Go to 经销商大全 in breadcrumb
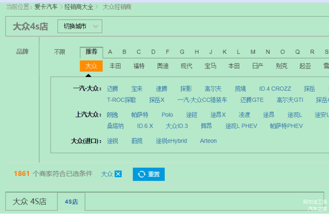 [x=79, y=7]
